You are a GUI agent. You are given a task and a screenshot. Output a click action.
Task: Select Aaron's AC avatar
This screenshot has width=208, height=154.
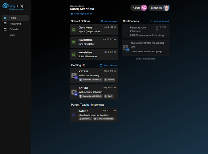point(144,8)
